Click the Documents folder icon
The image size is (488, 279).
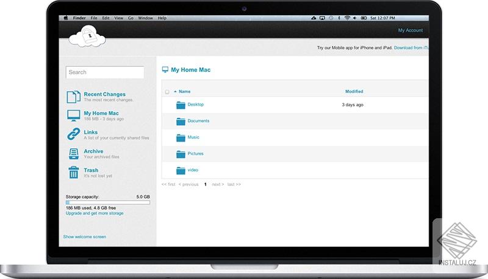point(181,122)
